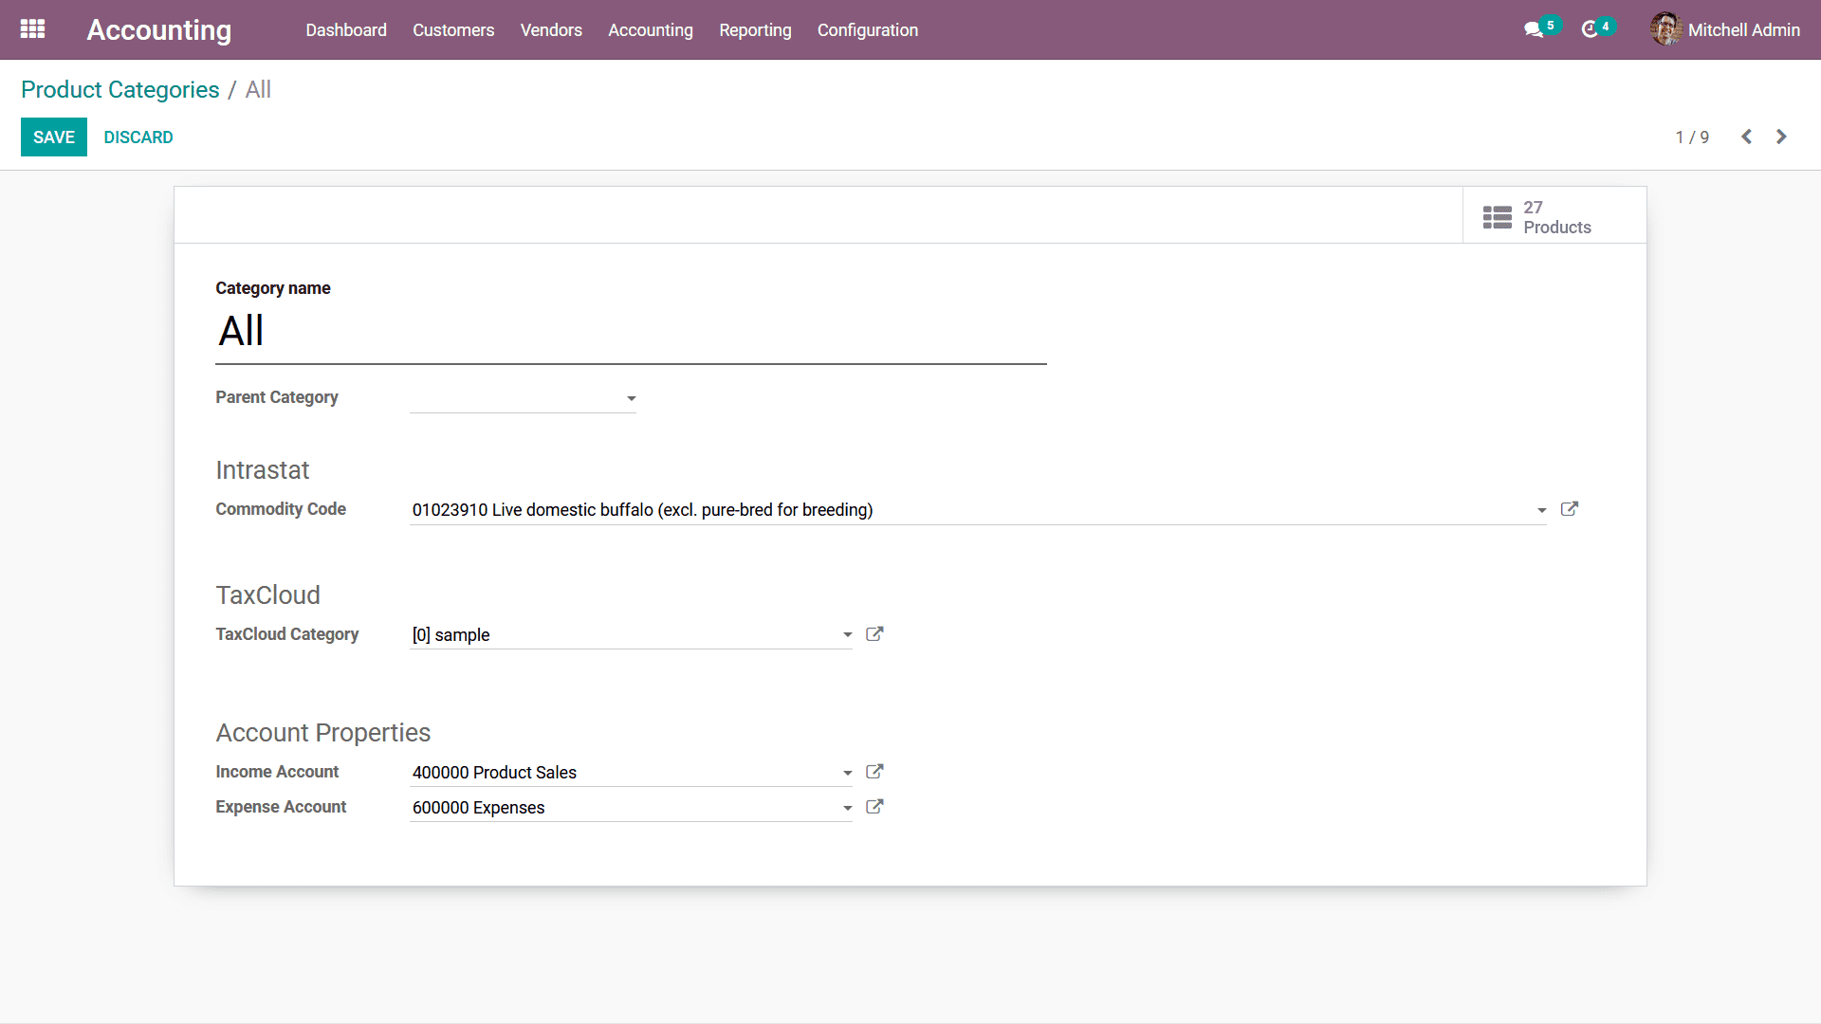The image size is (1821, 1024).
Task: Open the apps grid menu icon
Action: point(32,29)
